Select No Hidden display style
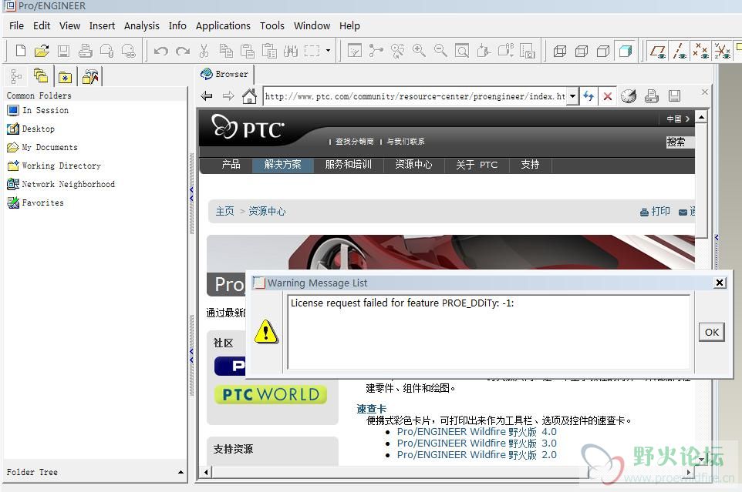The height and width of the screenshot is (492, 742). [603, 51]
